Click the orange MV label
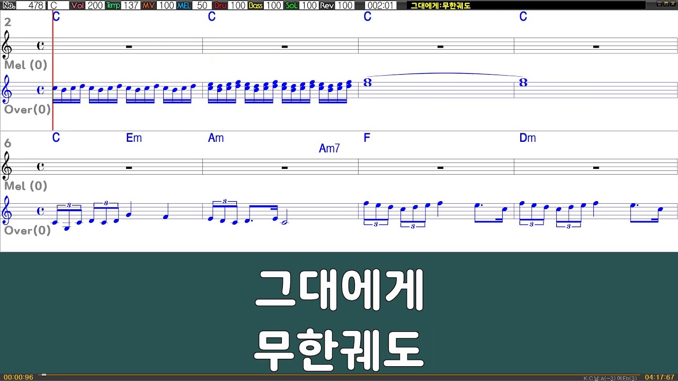 click(149, 5)
